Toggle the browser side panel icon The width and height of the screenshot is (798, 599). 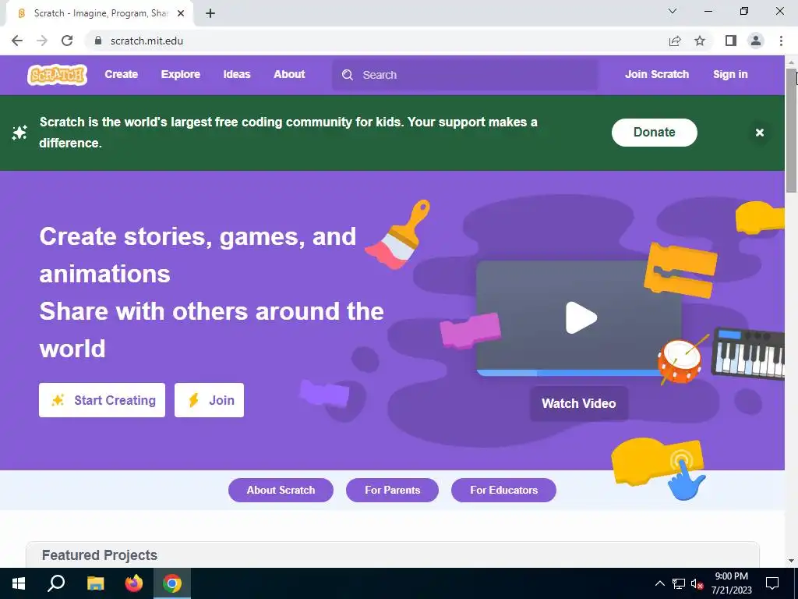731,41
